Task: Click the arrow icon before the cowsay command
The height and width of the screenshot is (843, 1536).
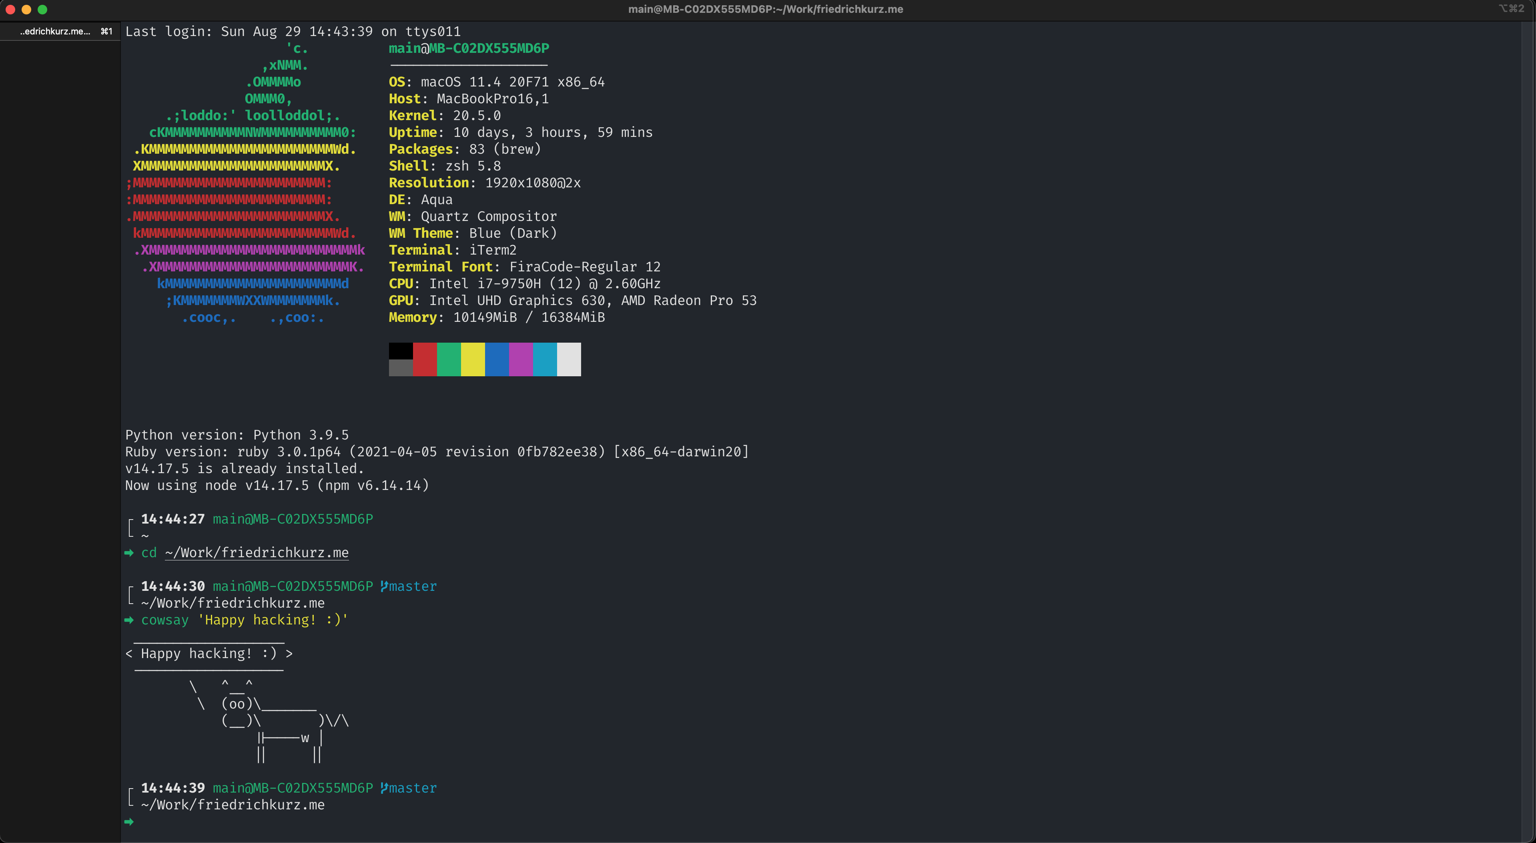Action: [x=129, y=620]
